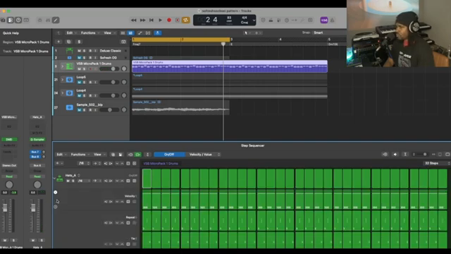Open the Step Sequencer Functions menu

(80, 155)
